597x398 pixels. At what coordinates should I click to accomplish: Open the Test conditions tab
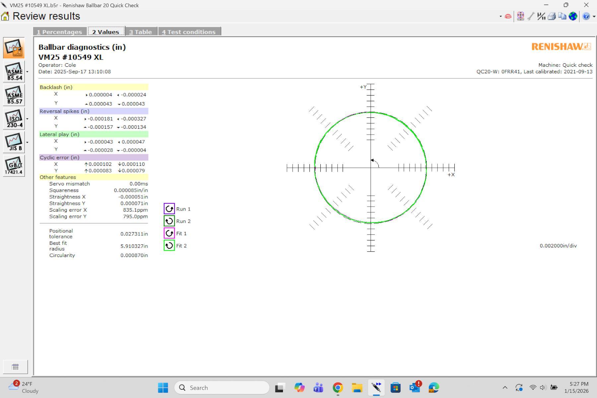(189, 32)
